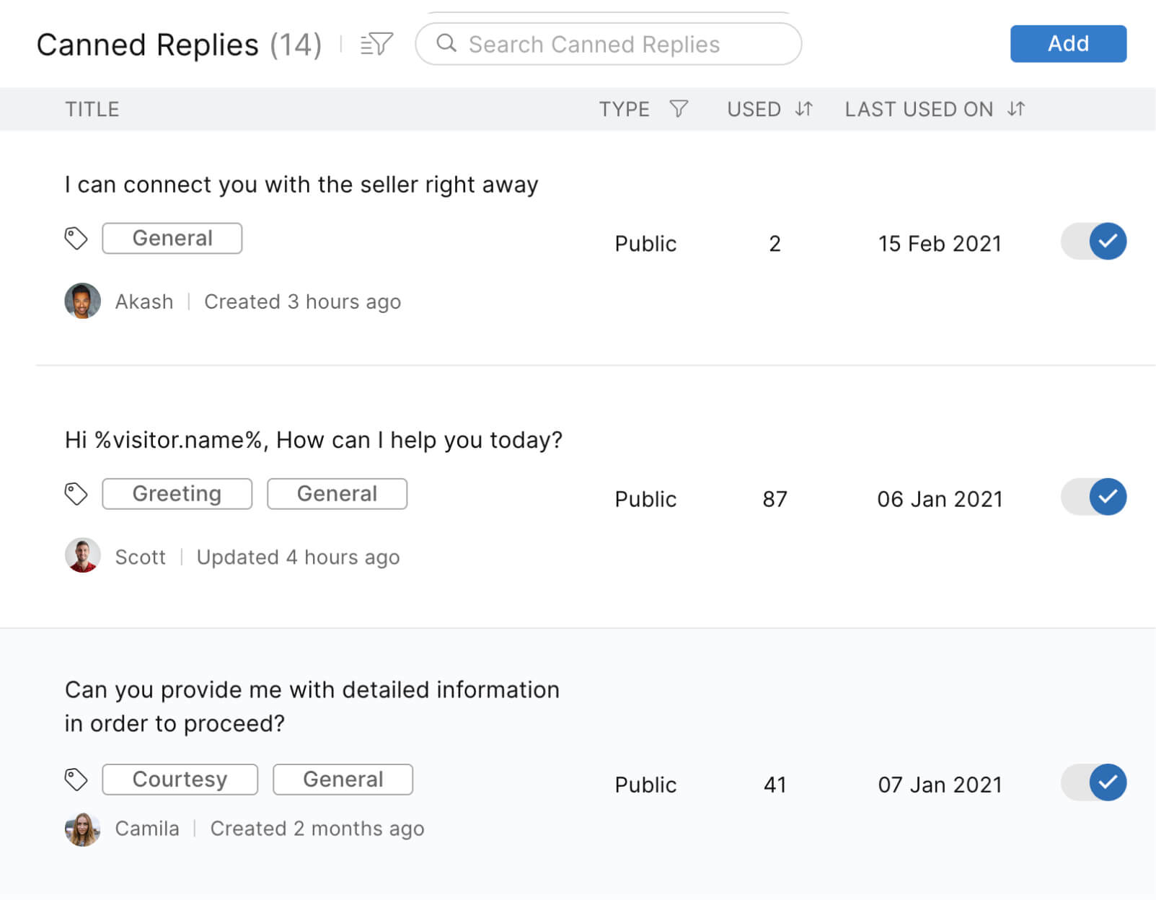1156x900 pixels.
Task: Sort by LAST USED ON arrows
Action: (1016, 109)
